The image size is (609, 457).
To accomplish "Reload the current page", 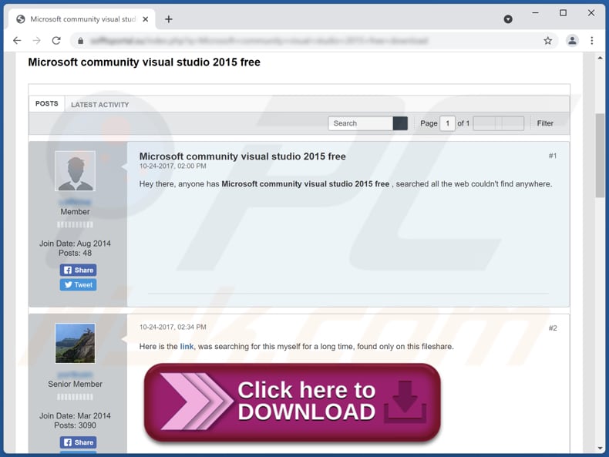I will pos(56,40).
